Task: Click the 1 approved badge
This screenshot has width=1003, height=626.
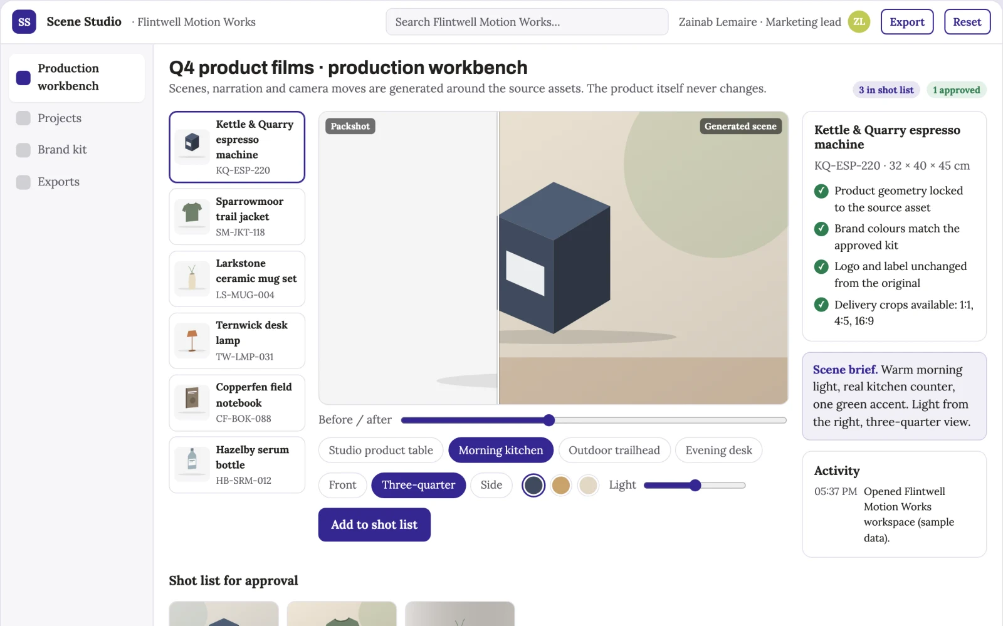Action: [x=957, y=90]
